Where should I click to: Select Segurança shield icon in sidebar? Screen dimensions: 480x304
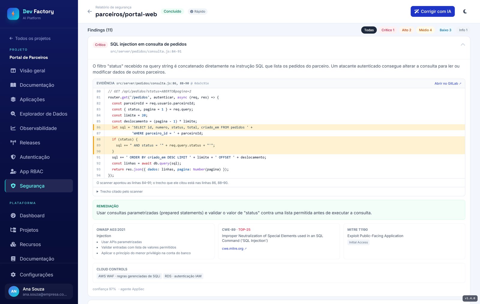[x=13, y=186]
